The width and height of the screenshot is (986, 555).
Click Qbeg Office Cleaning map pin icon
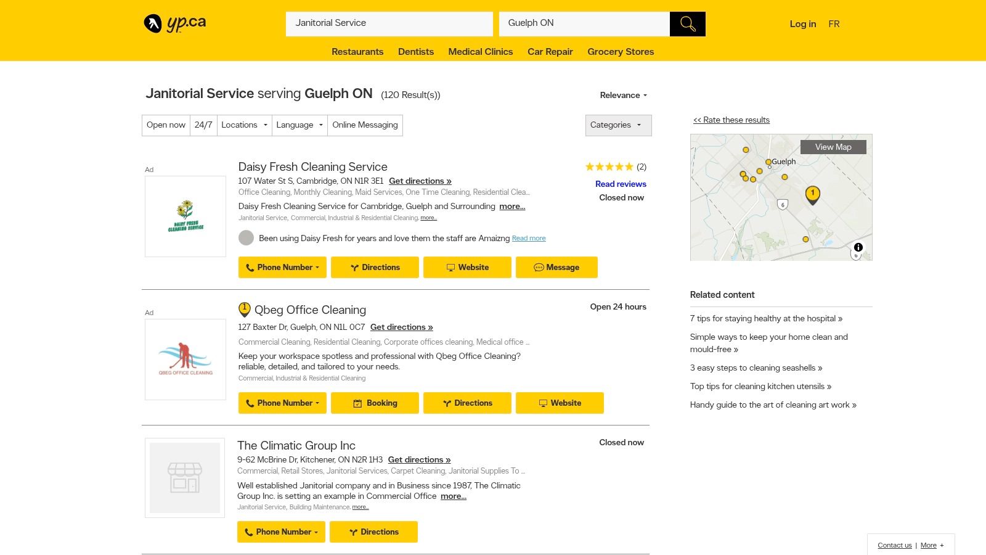pyautogui.click(x=245, y=310)
